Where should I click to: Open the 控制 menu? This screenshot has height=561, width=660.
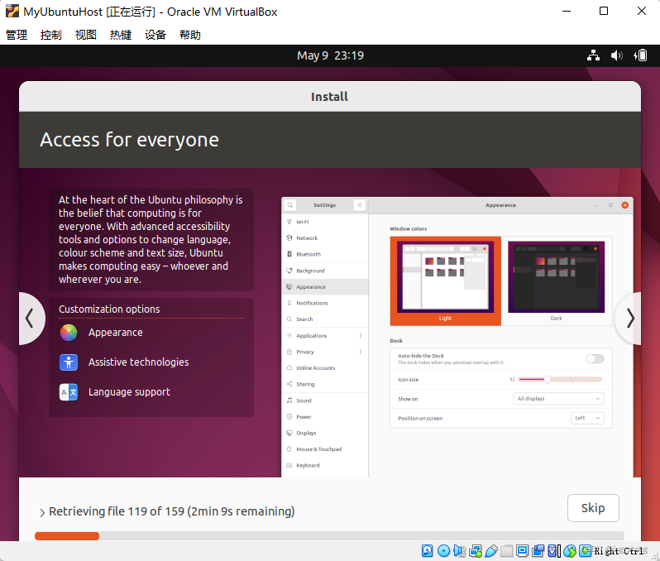51,35
